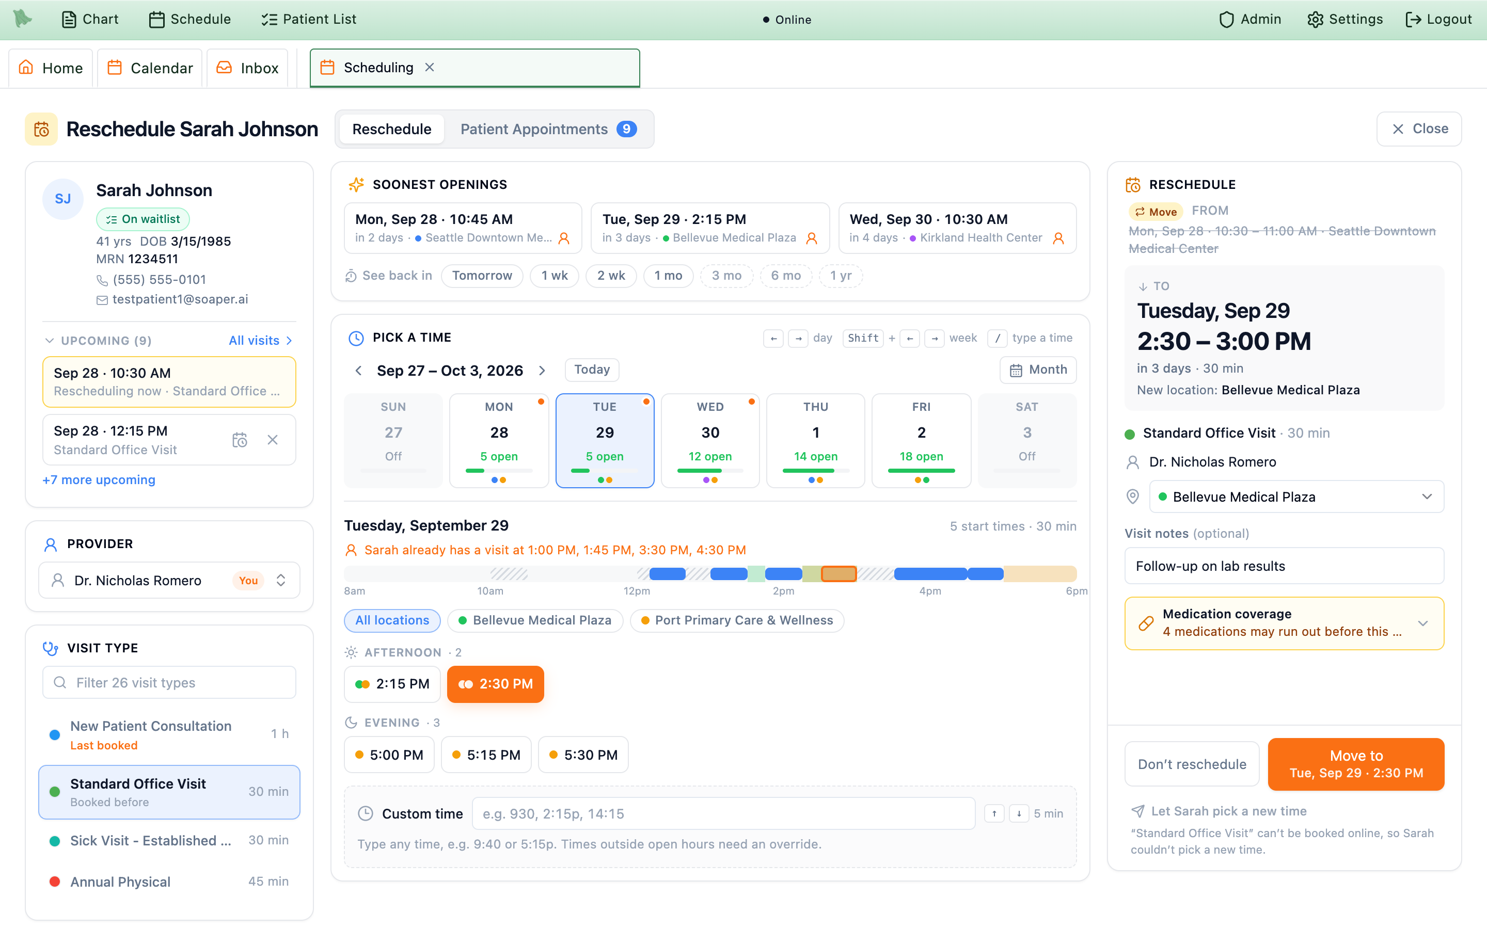Click Don't reschedule button
The width and height of the screenshot is (1487, 929).
point(1192,764)
